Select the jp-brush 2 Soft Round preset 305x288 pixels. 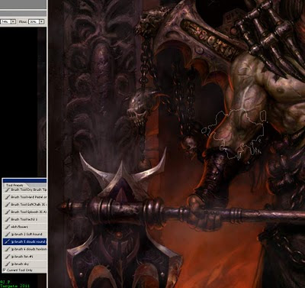25,234
